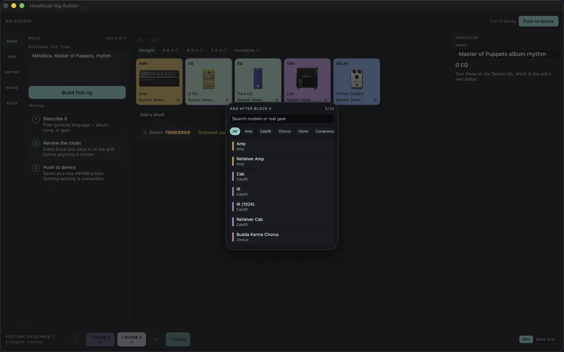Toggle the Scene 2 footswitch
Viewport: 564px width, 352px height.
100,339
